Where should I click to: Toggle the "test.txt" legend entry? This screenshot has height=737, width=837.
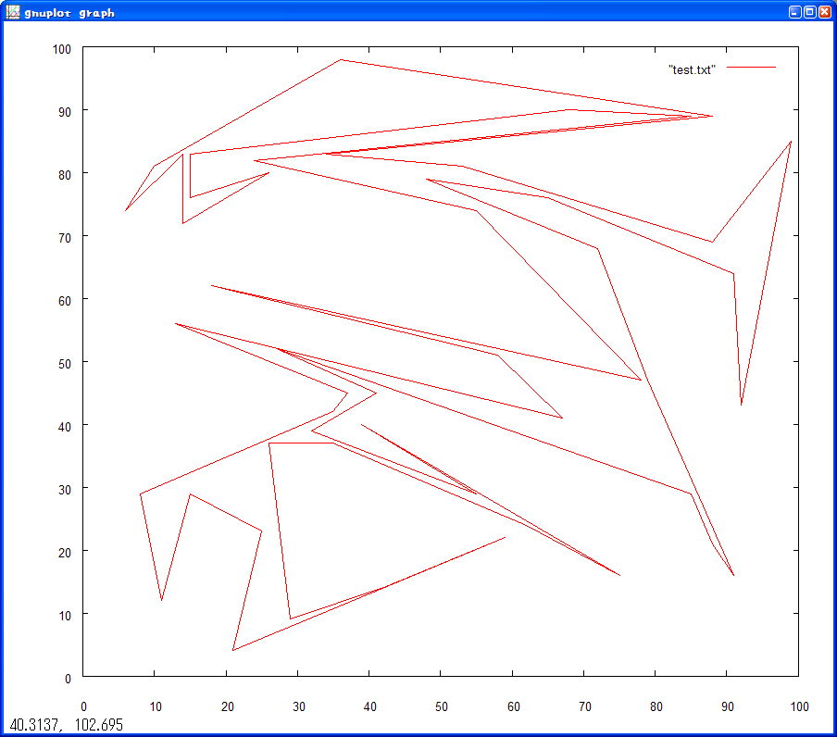(692, 69)
